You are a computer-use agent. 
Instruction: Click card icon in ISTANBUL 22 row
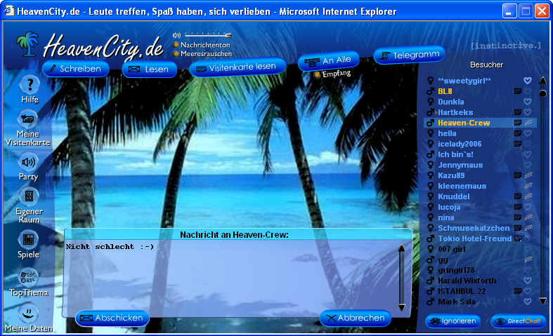[x=517, y=291]
